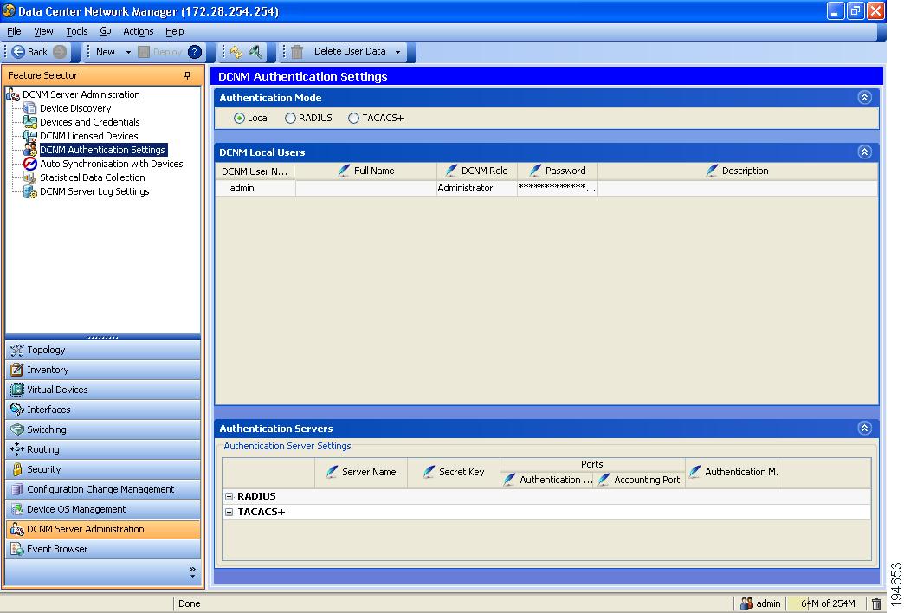Collapse the DCNM Local Users section
The width and height of the screenshot is (904, 613).
[x=864, y=152]
